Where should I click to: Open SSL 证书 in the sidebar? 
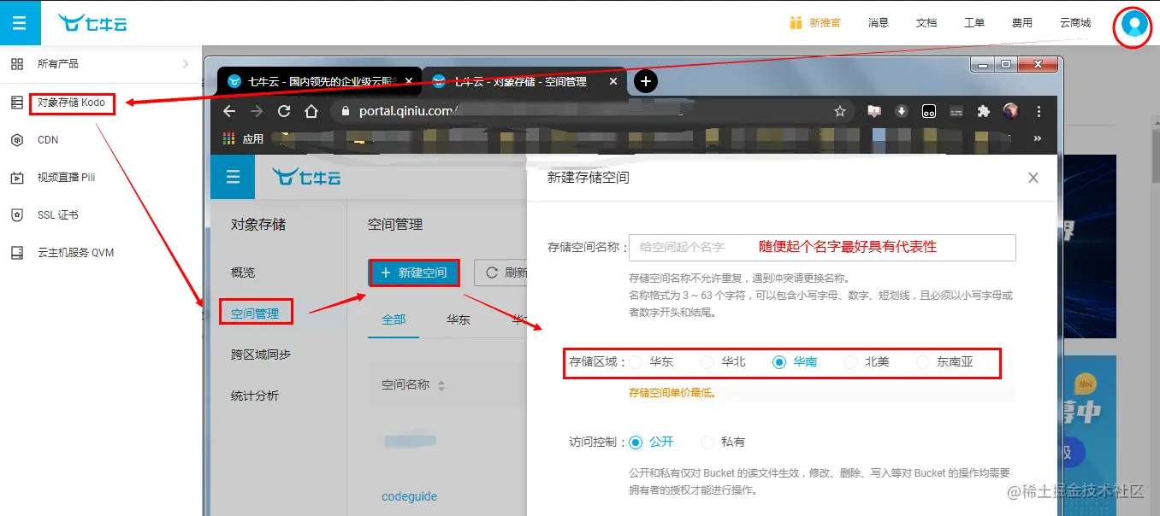pos(57,215)
